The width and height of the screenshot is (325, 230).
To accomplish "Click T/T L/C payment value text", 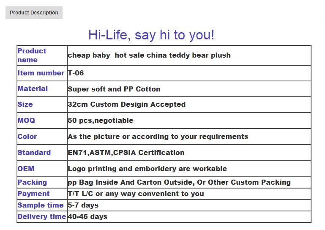I will (x=136, y=194).
